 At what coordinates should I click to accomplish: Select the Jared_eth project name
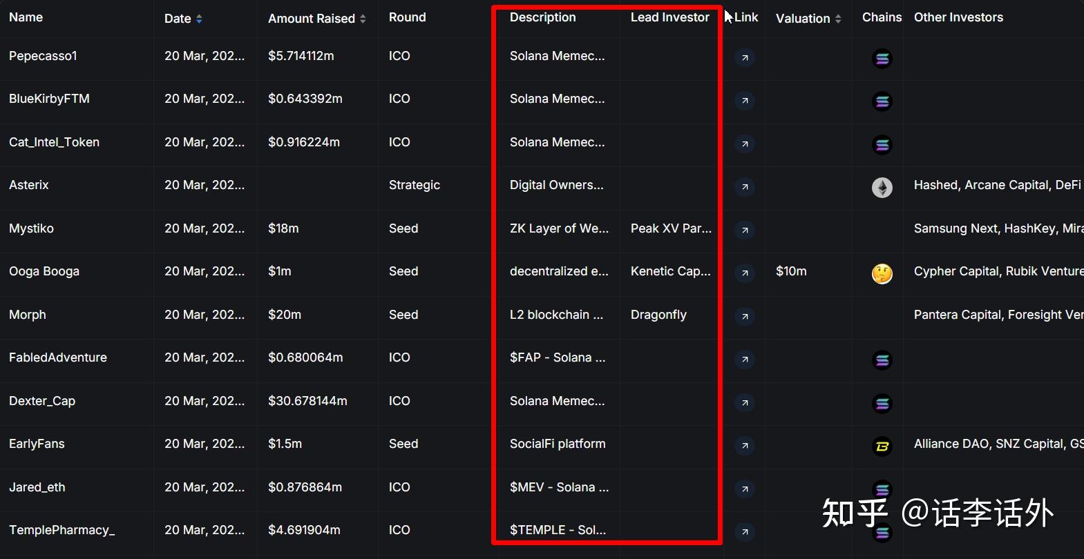(37, 487)
